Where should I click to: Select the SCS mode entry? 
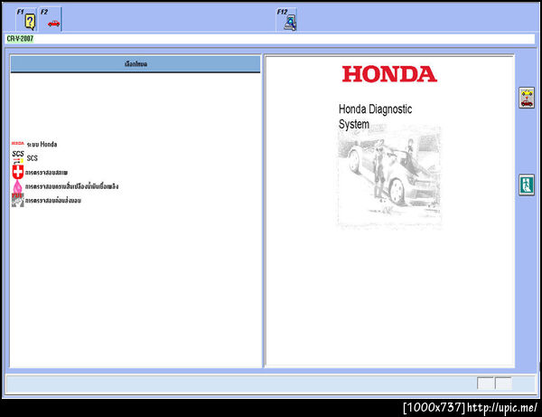(x=33, y=158)
